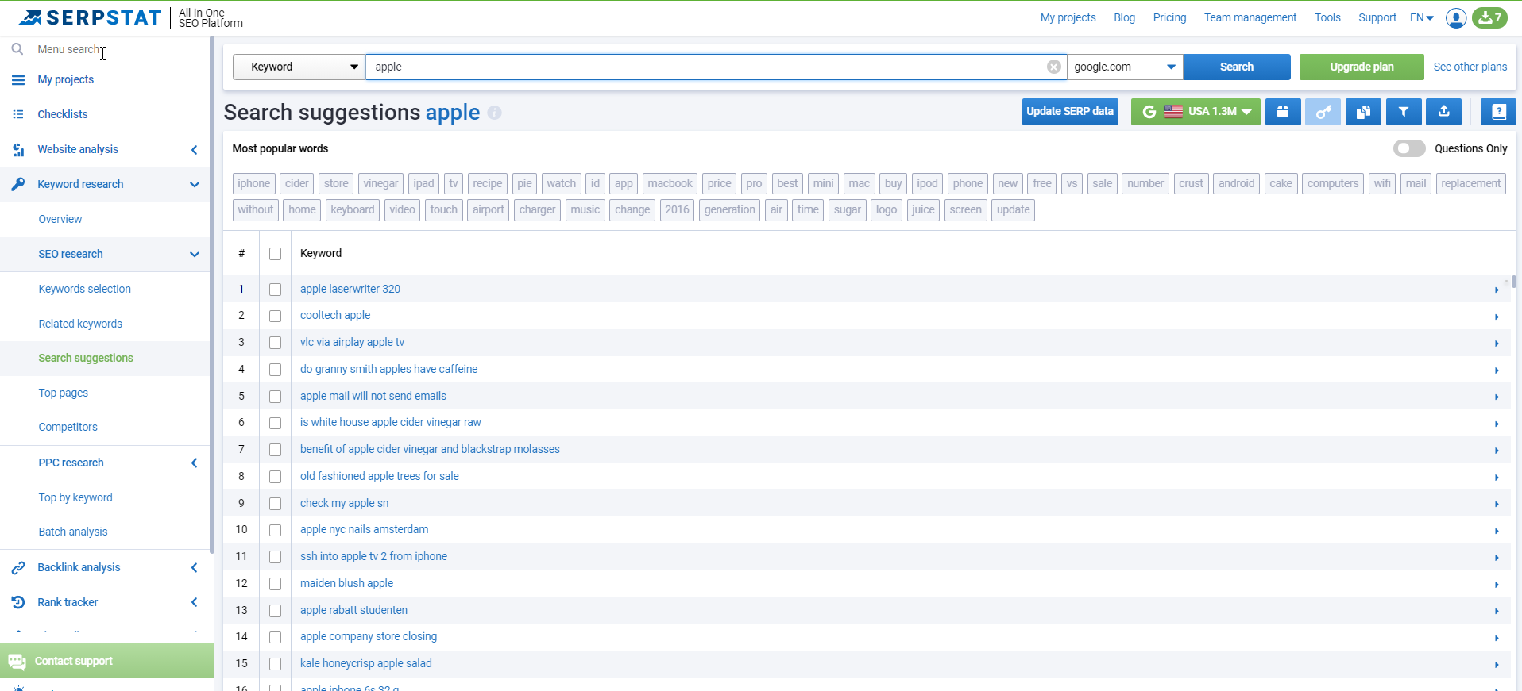Open Batch analysis in sidebar
This screenshot has width=1522, height=691.
pos(73,532)
